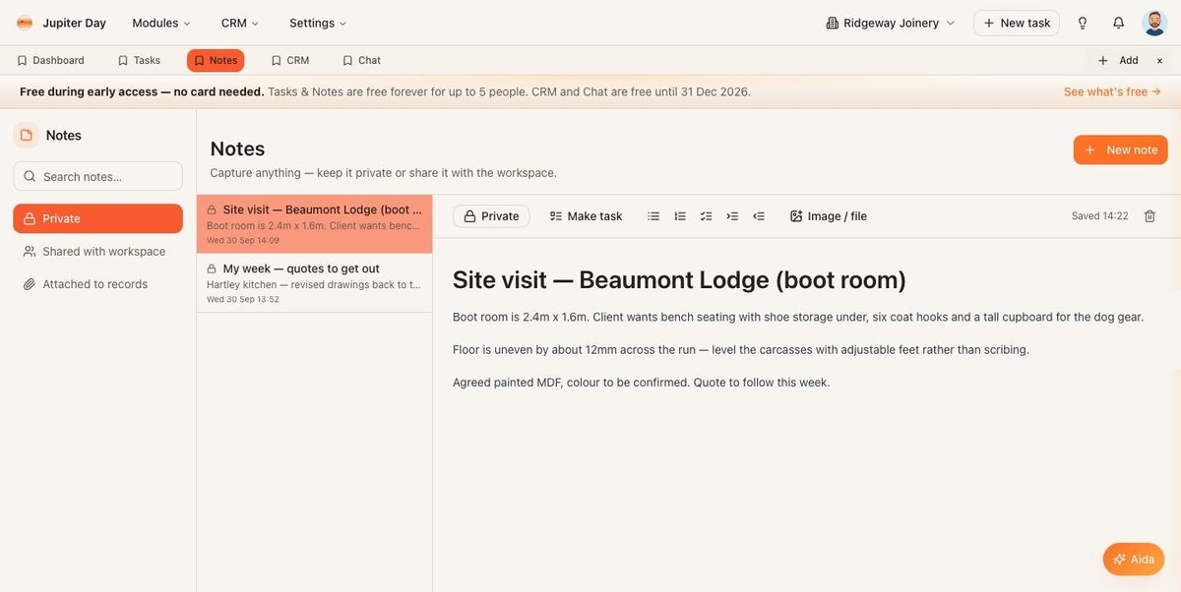1181x592 pixels.
Task: Select Private notes filter
Action: [x=97, y=218]
